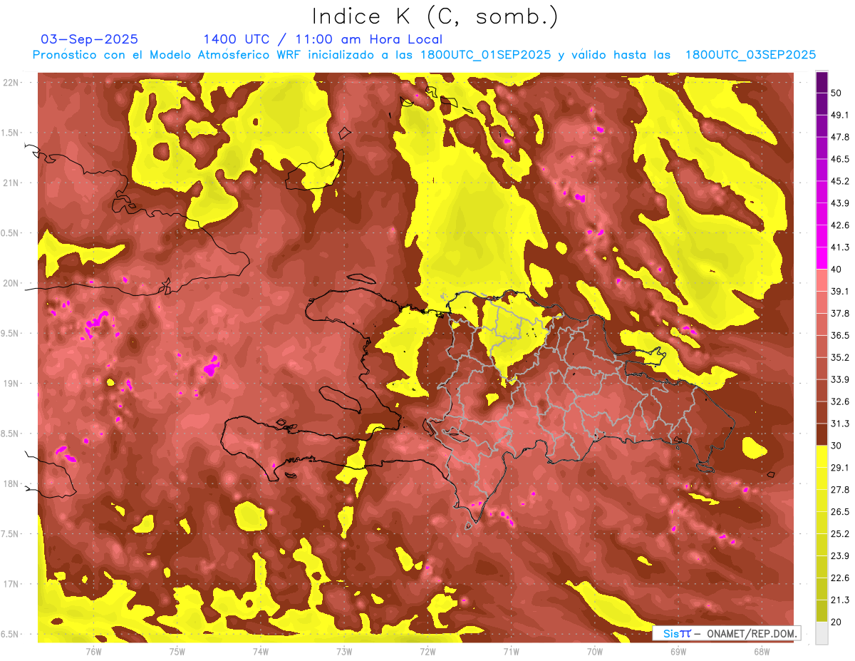This screenshot has width=855, height=661.
Task: Pick the dark brown colorbar segment between 31.3 and 30
Action: [x=822, y=434]
